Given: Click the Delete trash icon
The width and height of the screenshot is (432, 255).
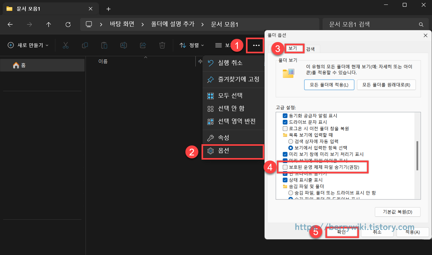Looking at the screenshot, I should (162, 45).
